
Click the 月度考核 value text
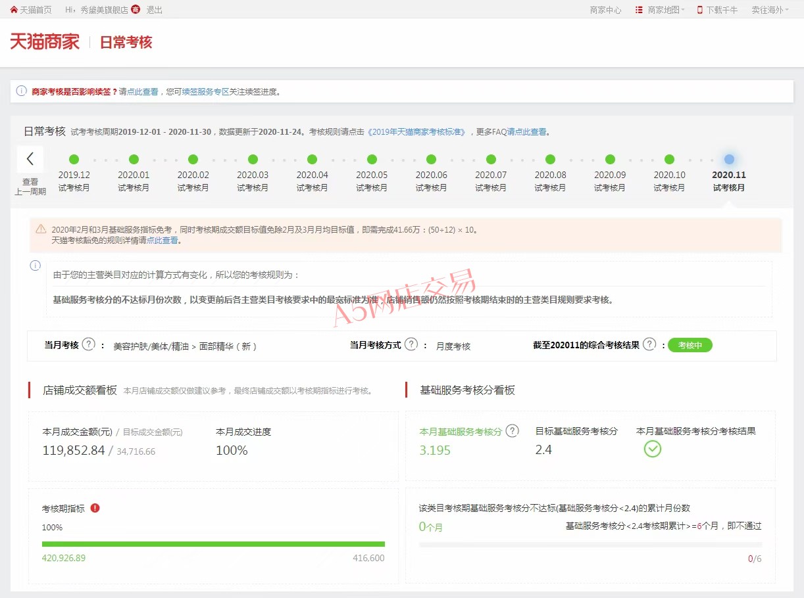pos(453,346)
